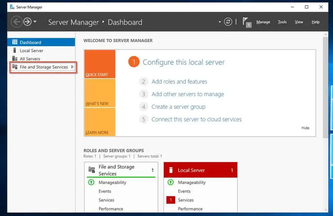Click Add other servers to manage
Screen dimensions: 333x216
pos(188,94)
